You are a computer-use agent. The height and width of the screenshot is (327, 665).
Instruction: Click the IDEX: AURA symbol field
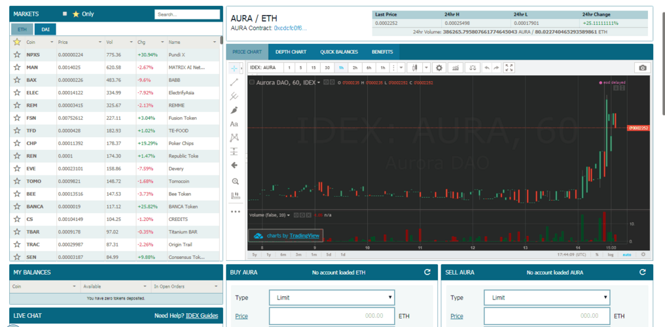click(264, 68)
